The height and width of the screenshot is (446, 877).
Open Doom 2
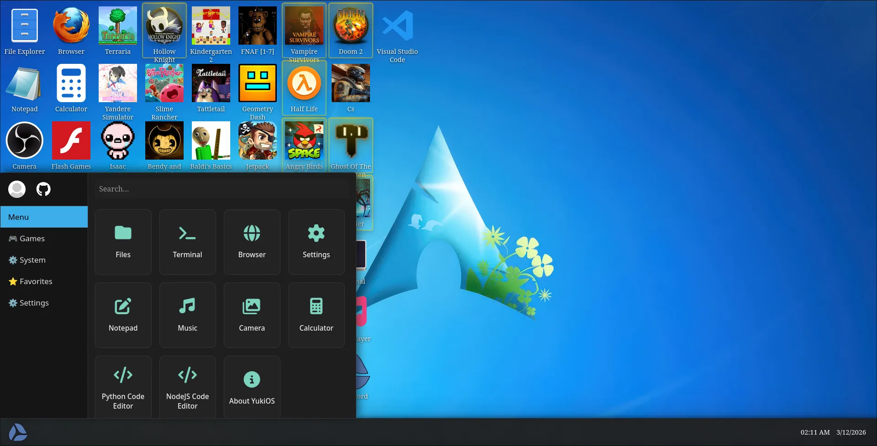[350, 26]
